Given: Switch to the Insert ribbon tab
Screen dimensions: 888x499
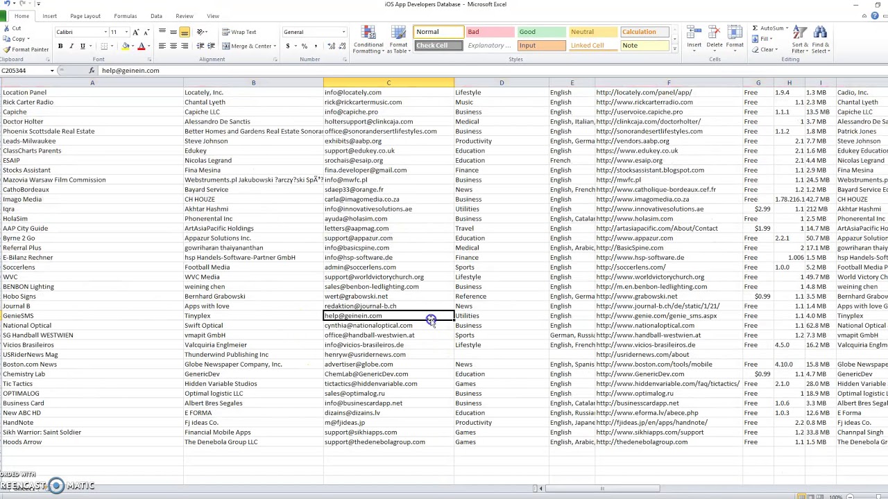Looking at the screenshot, I should pyautogui.click(x=49, y=16).
